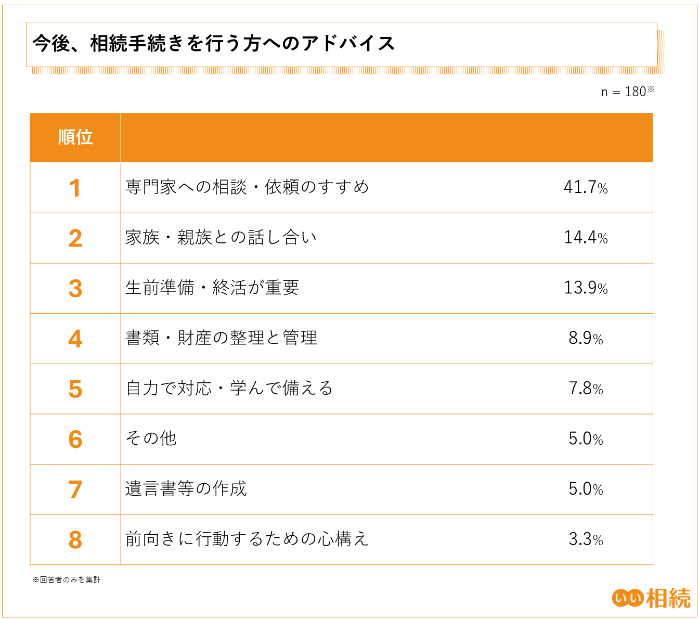
Task: Click the その他 row label
Action: point(151,439)
